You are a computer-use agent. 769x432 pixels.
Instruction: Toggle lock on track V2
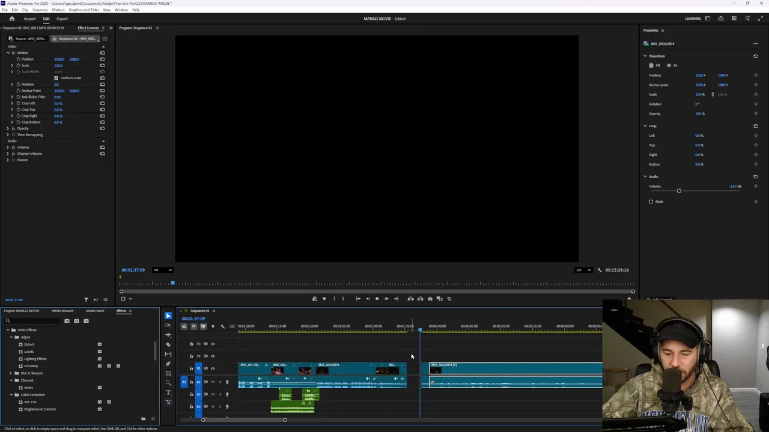[x=192, y=356]
